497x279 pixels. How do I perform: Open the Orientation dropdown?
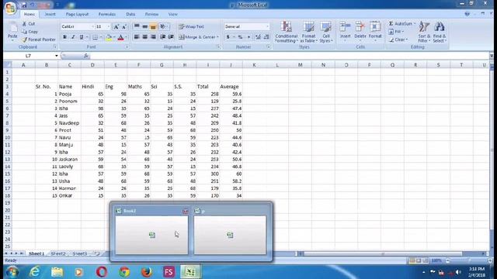click(164, 26)
